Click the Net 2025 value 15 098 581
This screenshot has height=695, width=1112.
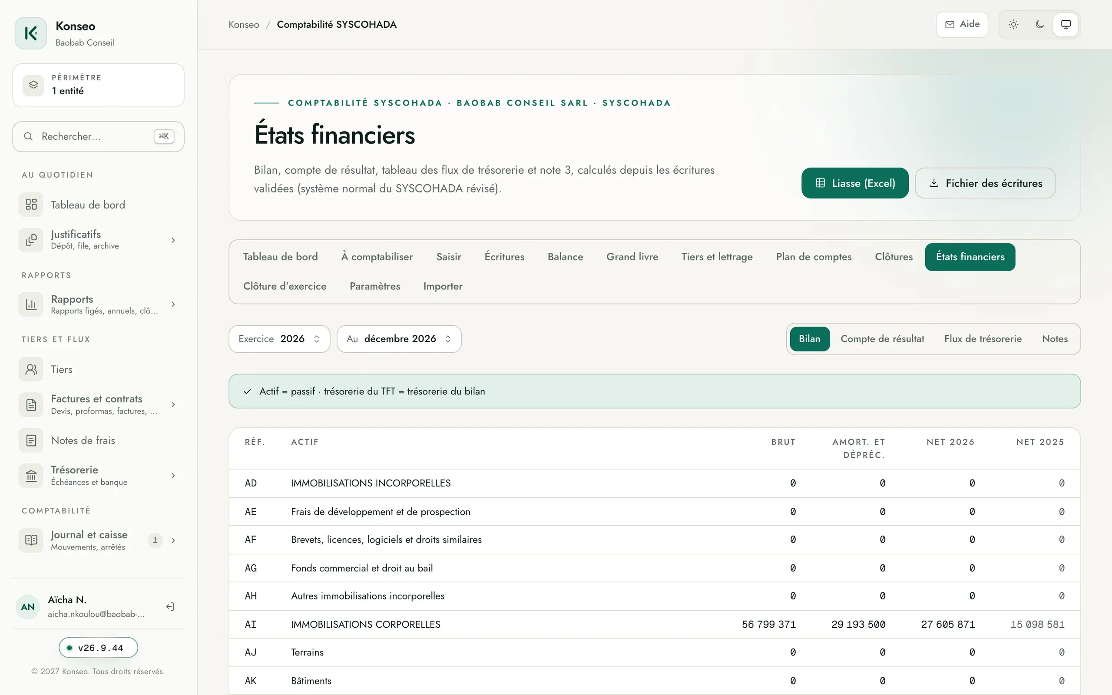1037,624
